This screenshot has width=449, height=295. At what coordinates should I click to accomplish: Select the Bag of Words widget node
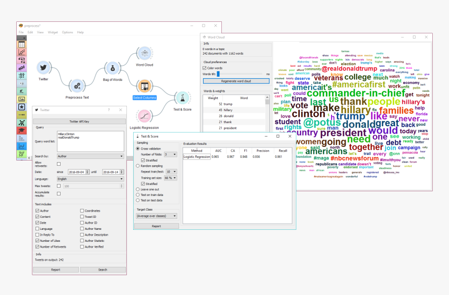113,68
